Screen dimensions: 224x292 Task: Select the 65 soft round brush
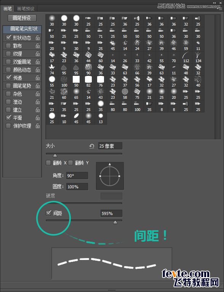click(76, 94)
